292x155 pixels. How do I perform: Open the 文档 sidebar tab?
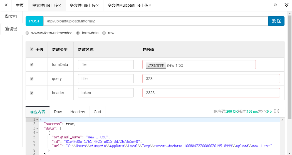[11, 17]
